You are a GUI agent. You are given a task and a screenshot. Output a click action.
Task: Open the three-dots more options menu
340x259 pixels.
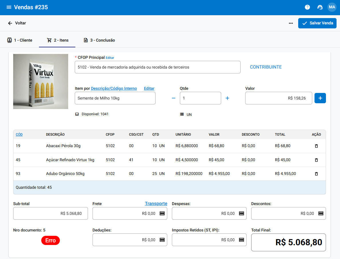tap(291, 23)
